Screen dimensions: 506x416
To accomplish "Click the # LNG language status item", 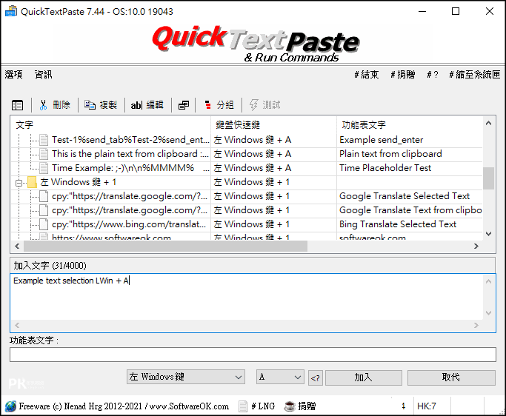I will (x=257, y=406).
